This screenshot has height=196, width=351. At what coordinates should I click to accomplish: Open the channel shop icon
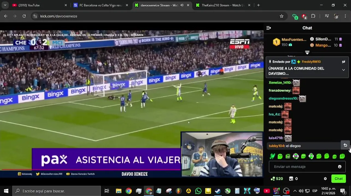click(291, 179)
